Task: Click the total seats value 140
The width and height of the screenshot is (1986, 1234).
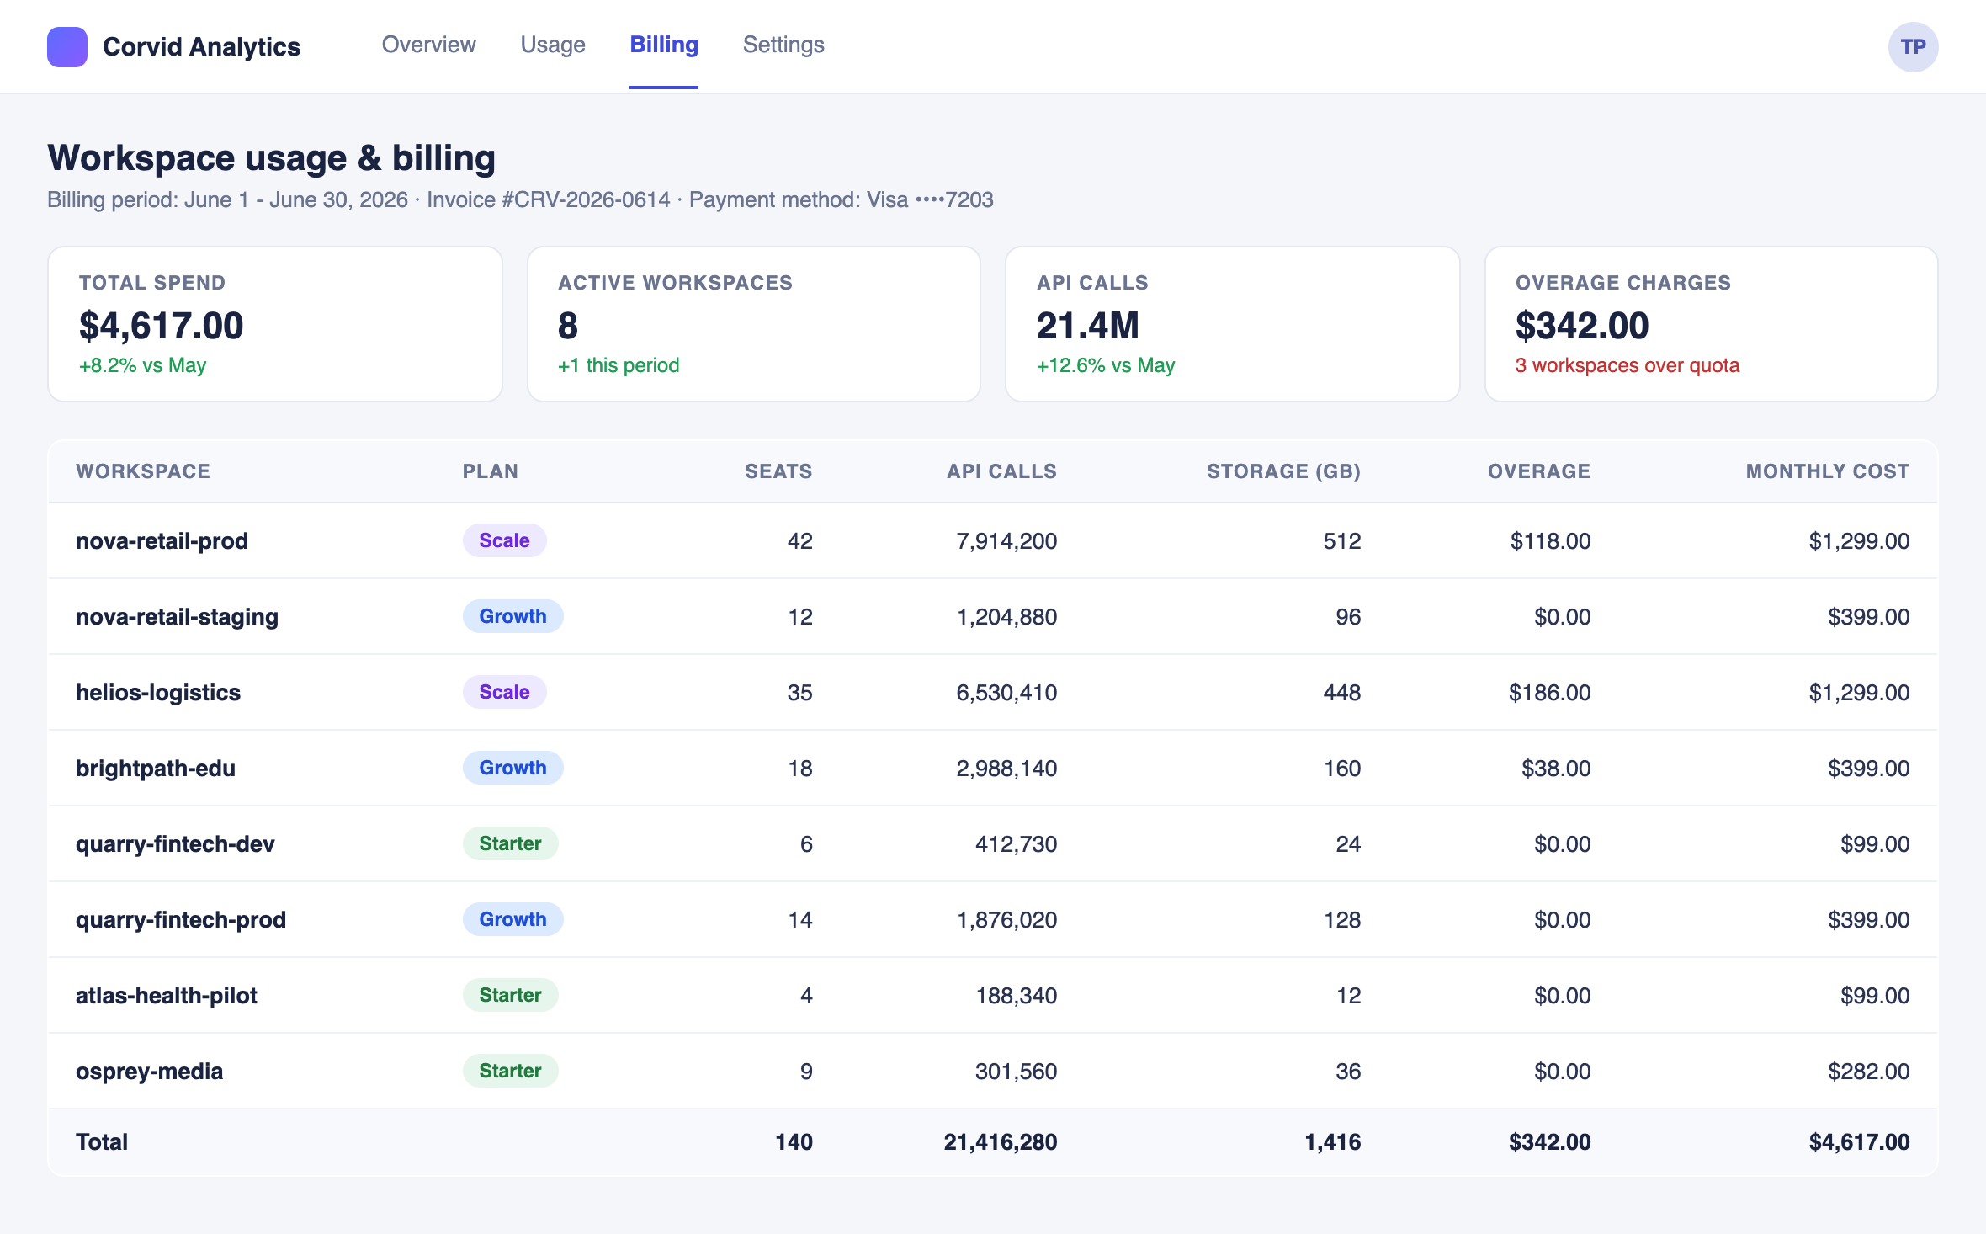Action: pos(794,1141)
